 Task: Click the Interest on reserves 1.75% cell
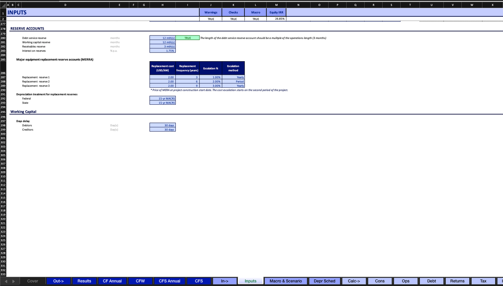pyautogui.click(x=163, y=51)
